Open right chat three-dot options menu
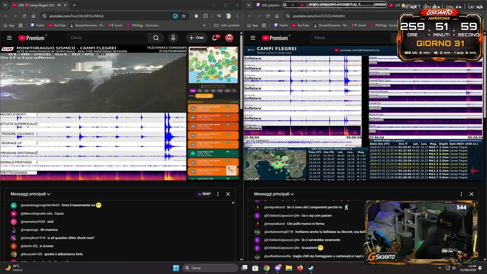The height and width of the screenshot is (274, 487). (x=462, y=194)
